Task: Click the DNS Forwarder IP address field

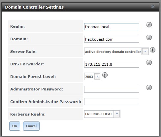Action: (x=112, y=64)
